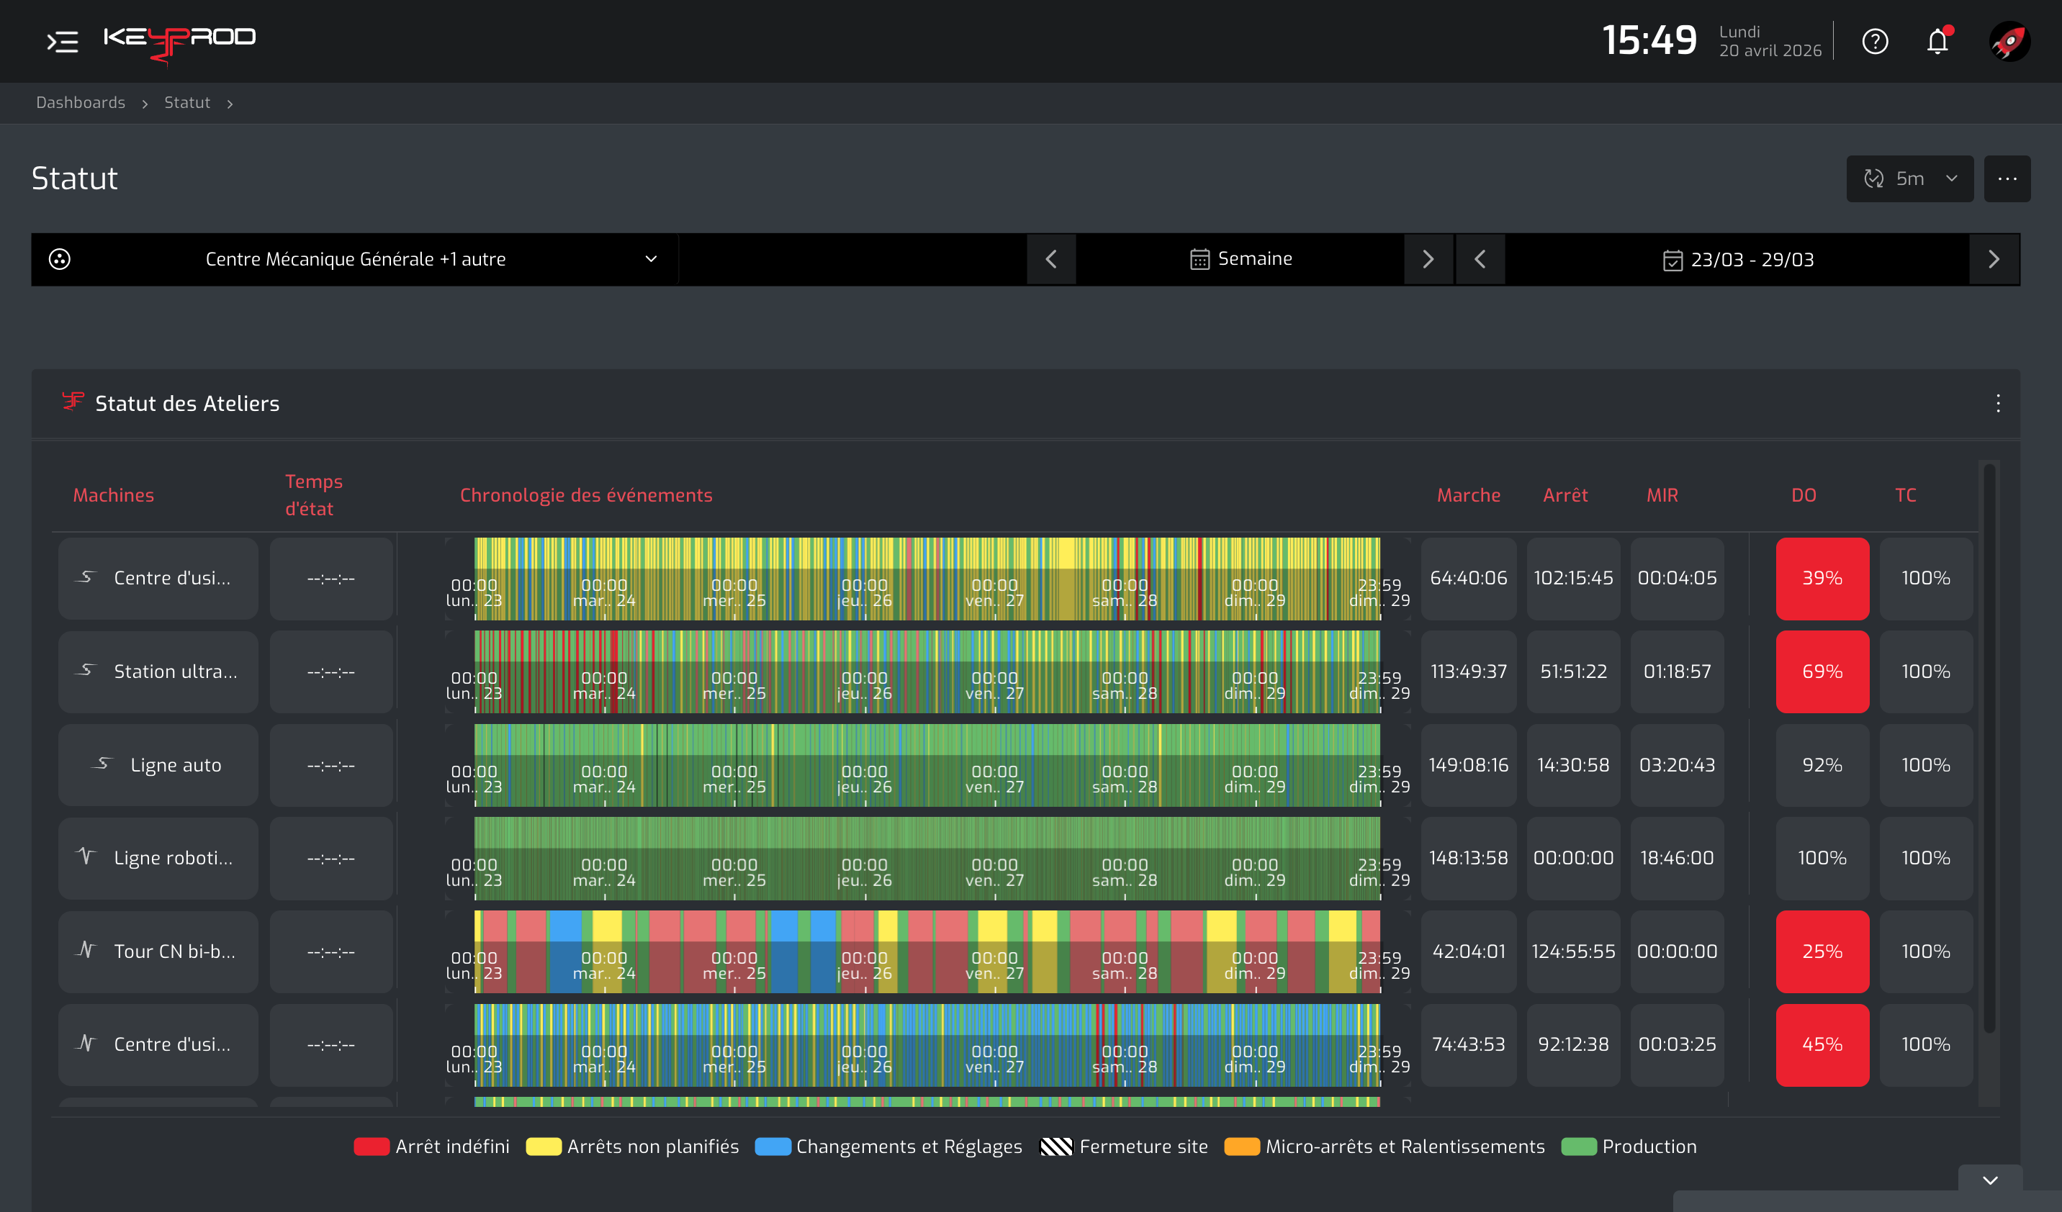This screenshot has width=2062, height=1212.
Task: Open the rocket user avatar
Action: (x=2009, y=41)
